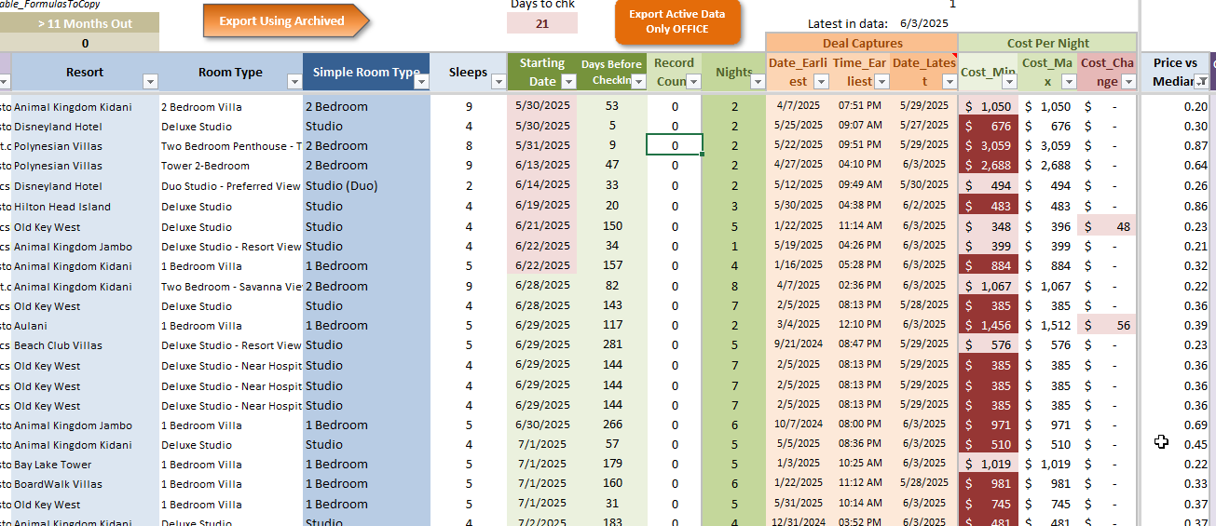This screenshot has height=526, width=1216.
Task: Open the Cost_Change filter arrow
Action: pos(1128,82)
